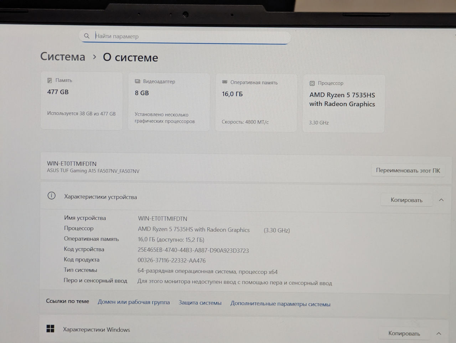Copy device specs with Копировать button
The height and width of the screenshot is (343, 456).
tap(406, 200)
